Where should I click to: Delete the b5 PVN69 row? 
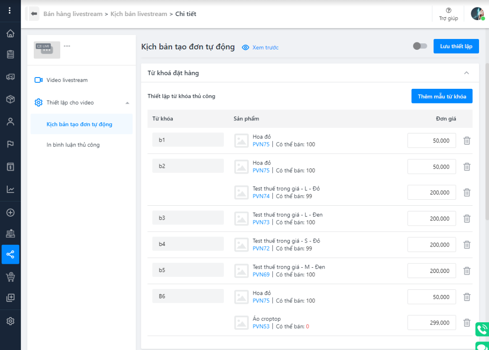(x=466, y=271)
